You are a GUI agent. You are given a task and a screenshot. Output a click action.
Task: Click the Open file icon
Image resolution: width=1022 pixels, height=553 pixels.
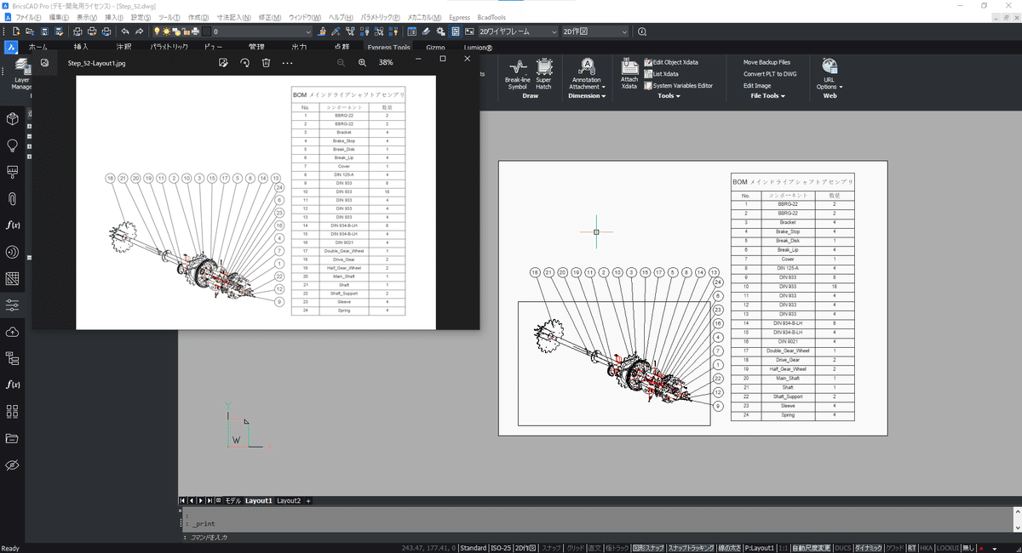(x=30, y=31)
